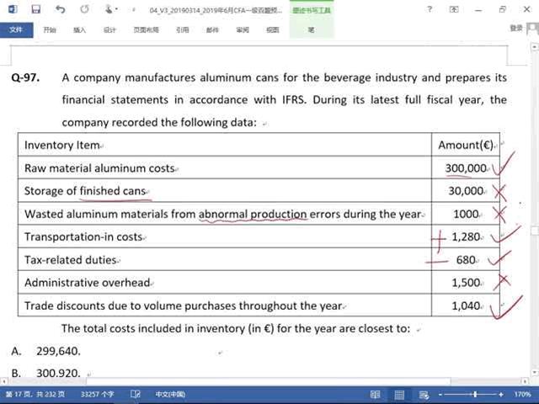Click vertical scrollbar down arrow
Image resolution: width=539 pixels, height=404 pixels.
[535, 372]
